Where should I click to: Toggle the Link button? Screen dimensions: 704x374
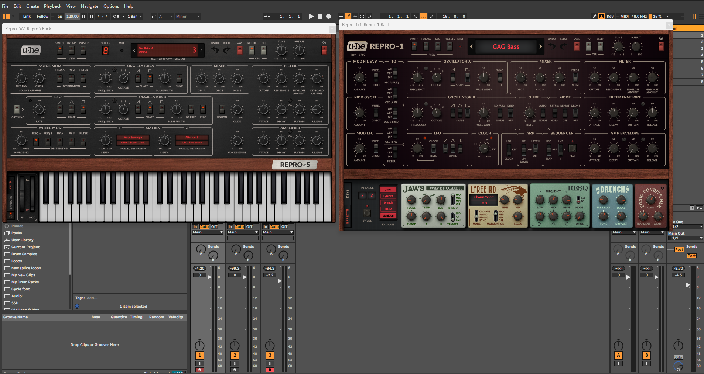coord(27,16)
